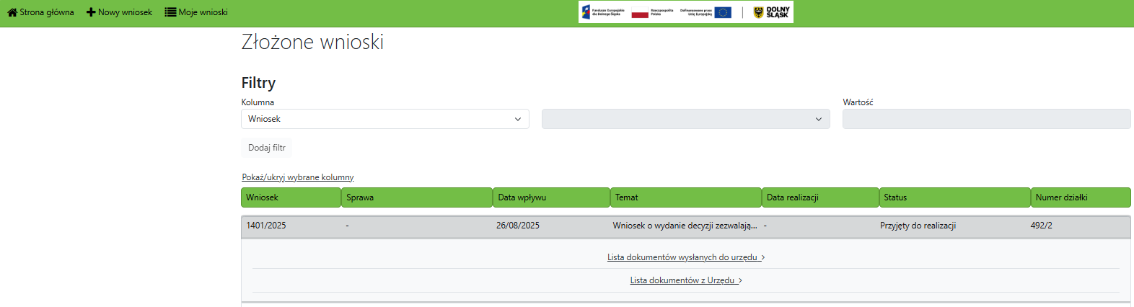Click the Pokaż/ukryj wybrane kolumny link
Viewport: 1134px width, 307px height.
pyautogui.click(x=297, y=177)
